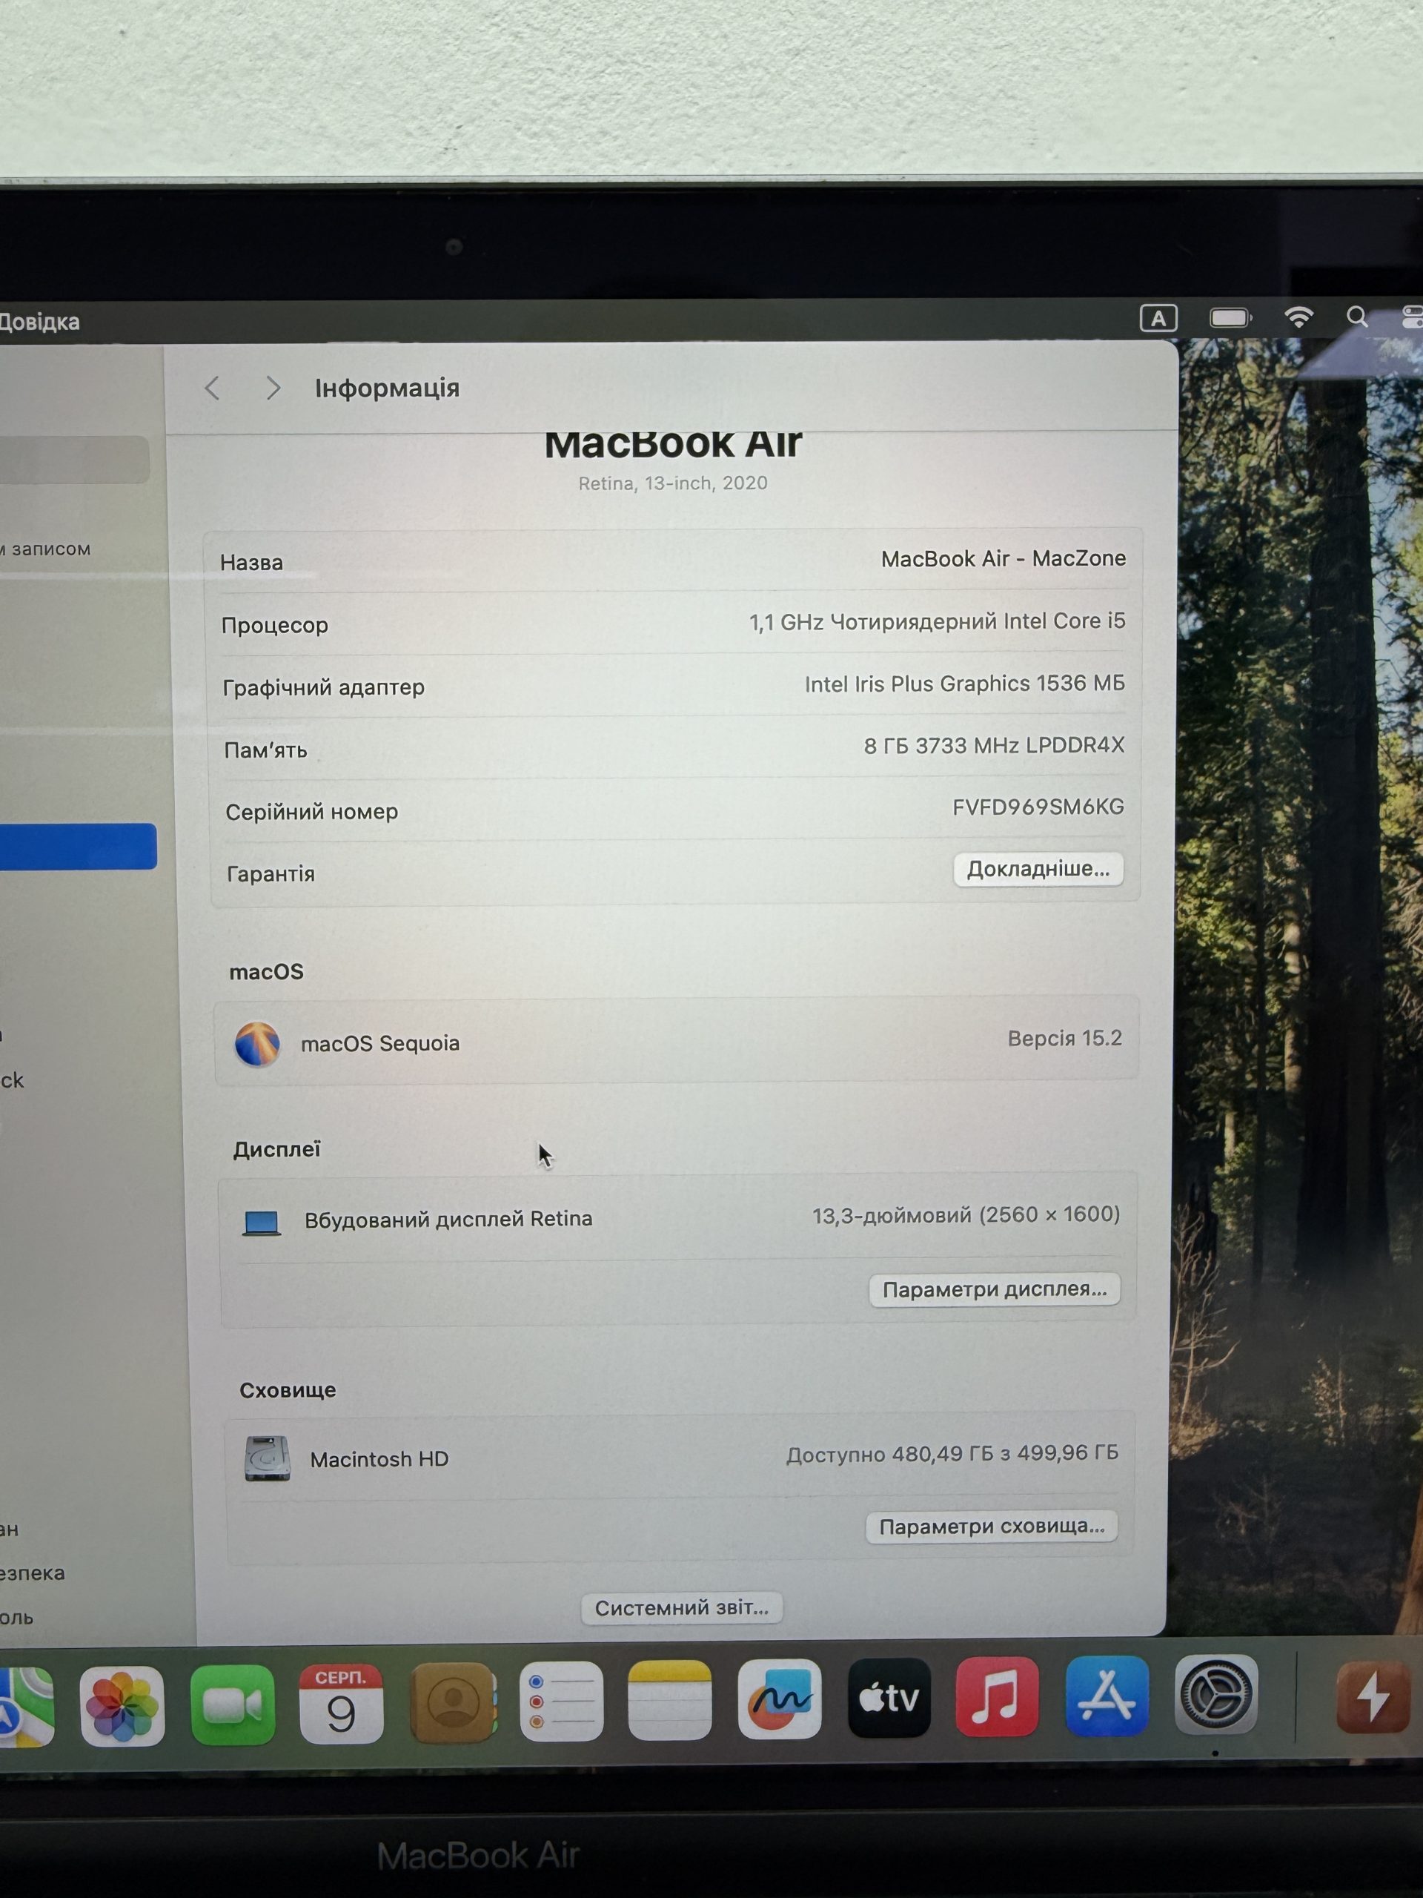The width and height of the screenshot is (1423, 1898).
Task: Switch keyboard input source icon
Action: coord(1158,318)
